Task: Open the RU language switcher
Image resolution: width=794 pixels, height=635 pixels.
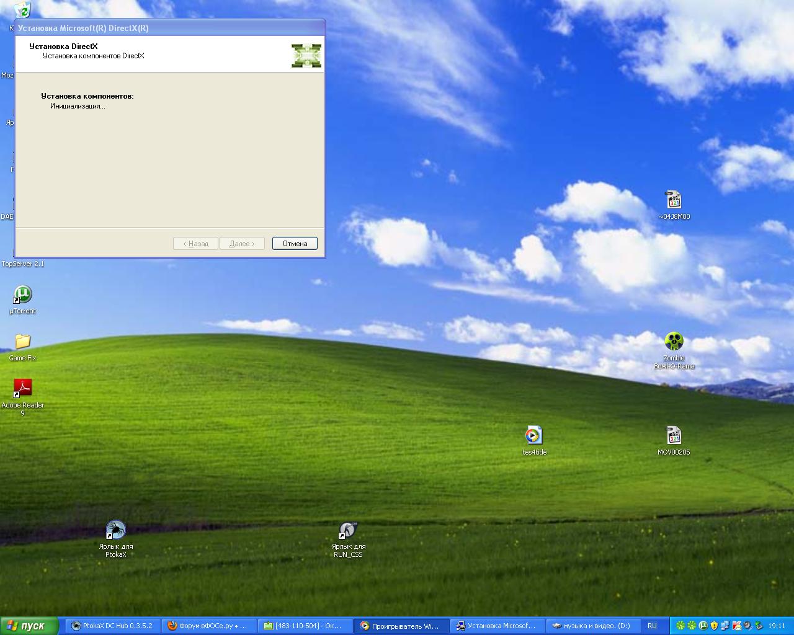Action: point(652,626)
